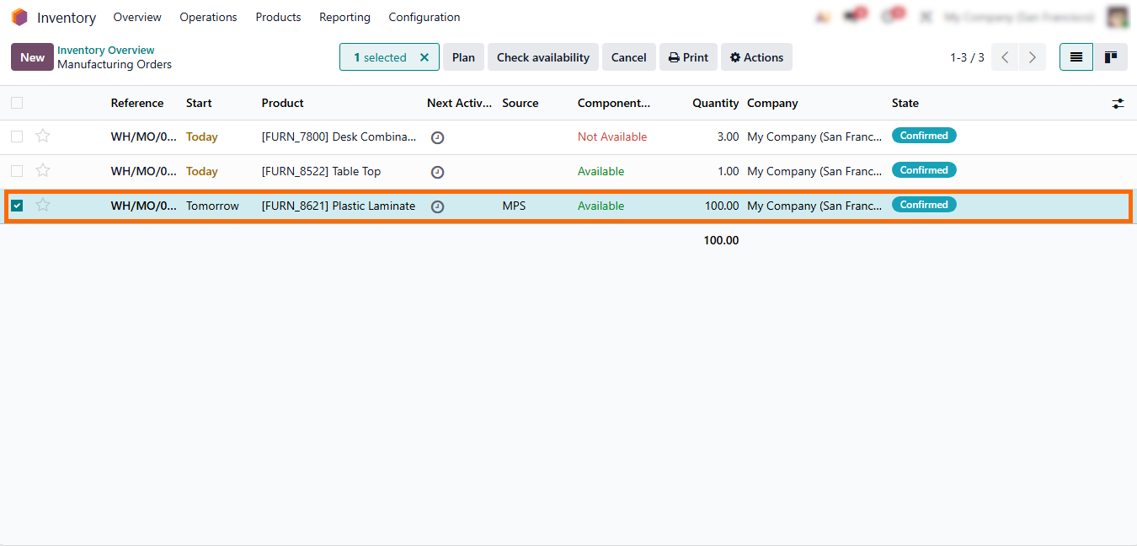Uncheck the Plastic Laminate order checkbox
The image size is (1137, 546).
click(17, 206)
